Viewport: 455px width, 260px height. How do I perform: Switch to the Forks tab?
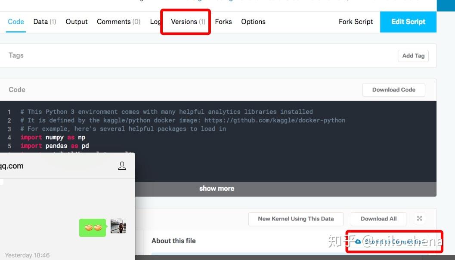tap(223, 21)
